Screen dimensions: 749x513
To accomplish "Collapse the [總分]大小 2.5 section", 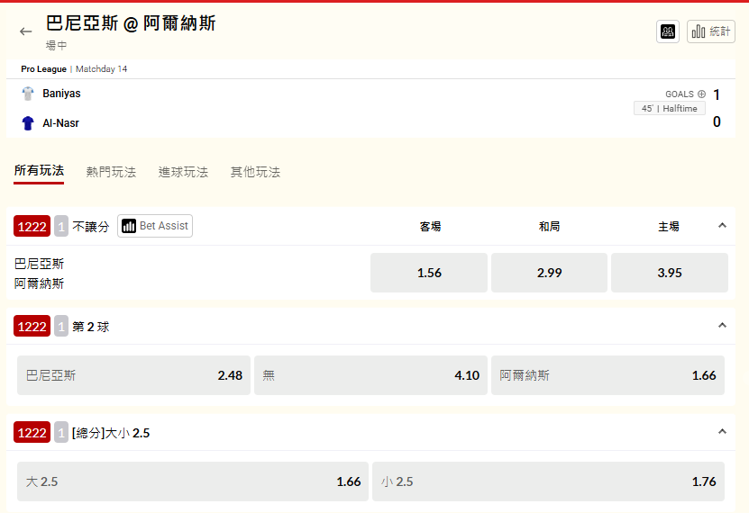I will pos(722,432).
